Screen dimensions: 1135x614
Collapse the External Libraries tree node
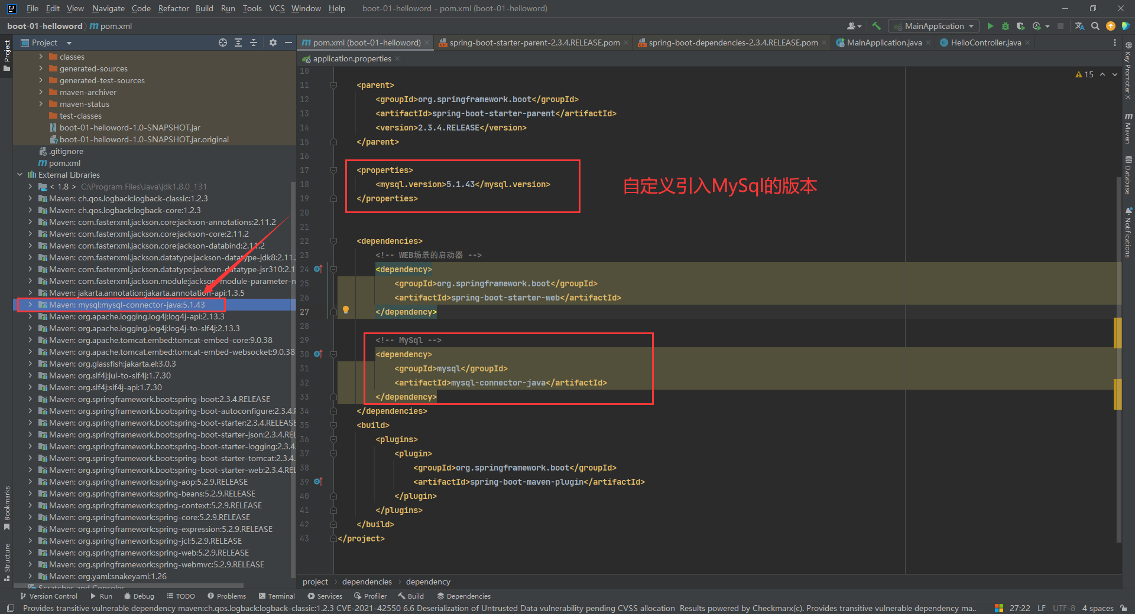pyautogui.click(x=20, y=175)
